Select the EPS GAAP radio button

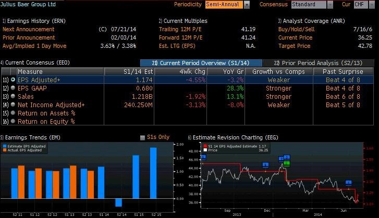click(x=13, y=88)
